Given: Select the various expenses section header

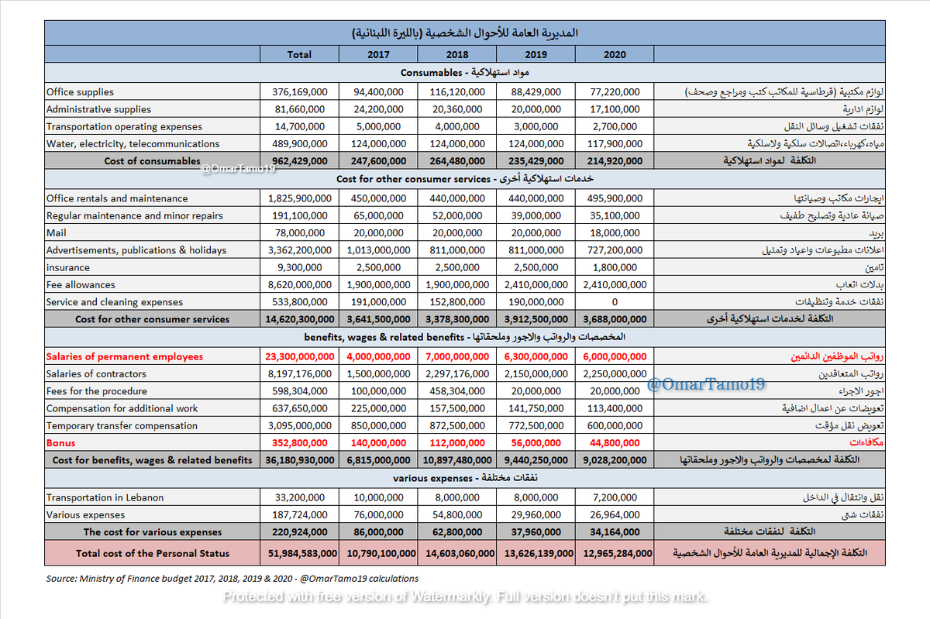Looking at the screenshot, I should point(465,477).
